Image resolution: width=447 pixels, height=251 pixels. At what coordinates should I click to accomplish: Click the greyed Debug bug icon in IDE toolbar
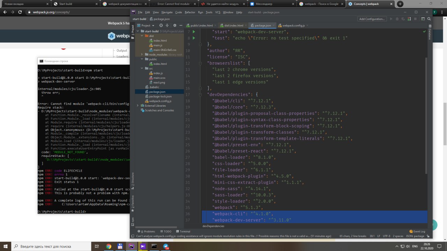click(397, 19)
